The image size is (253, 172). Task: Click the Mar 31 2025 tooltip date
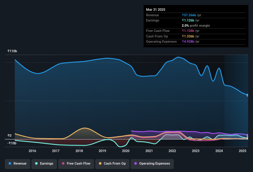click(x=156, y=10)
